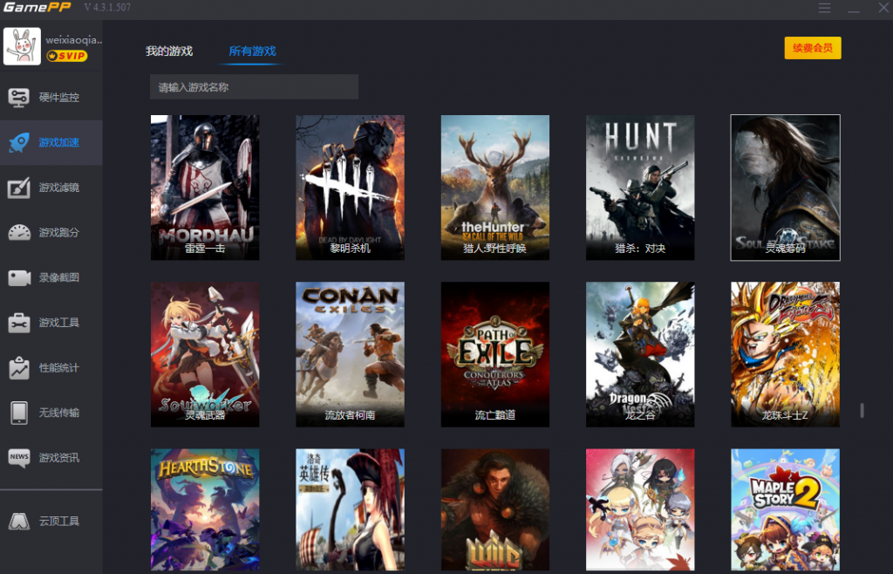
Task: Select the Mordhau 雷霆一击 game cover
Action: [205, 188]
